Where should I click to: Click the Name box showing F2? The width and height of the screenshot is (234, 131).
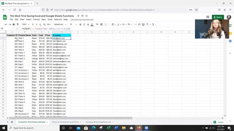[x=7, y=28]
